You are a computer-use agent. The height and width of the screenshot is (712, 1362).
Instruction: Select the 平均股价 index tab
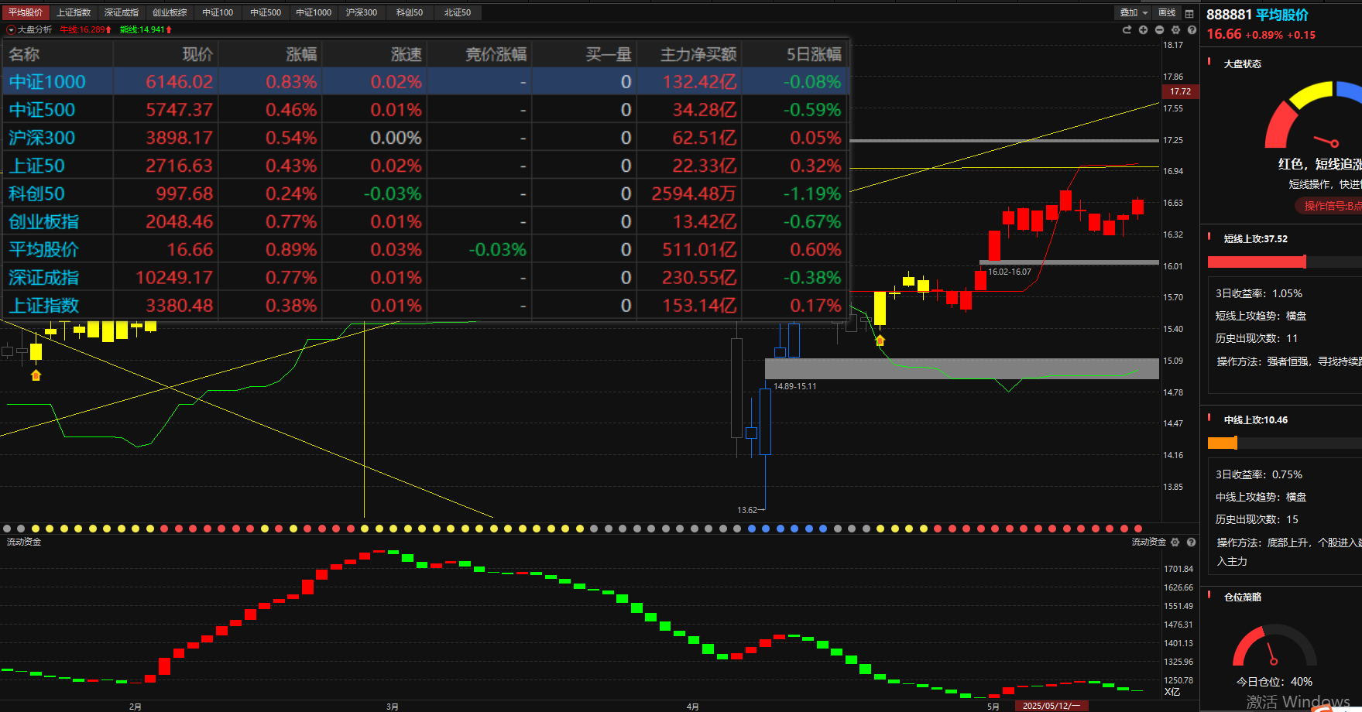tap(25, 12)
